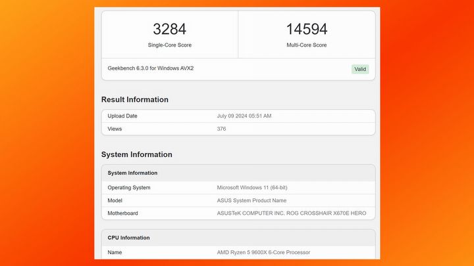Click the Geekbench 6.3.0 for Windows AVX2 text
The image size is (474, 266).
point(151,68)
